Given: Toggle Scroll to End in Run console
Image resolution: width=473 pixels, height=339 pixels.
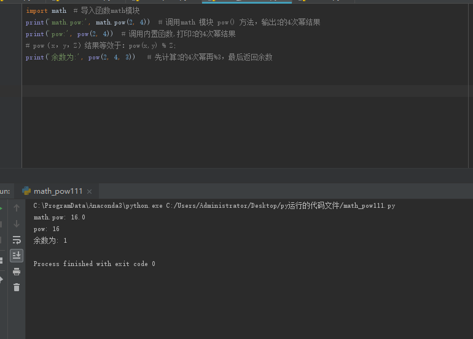Looking at the screenshot, I should coord(17,256).
